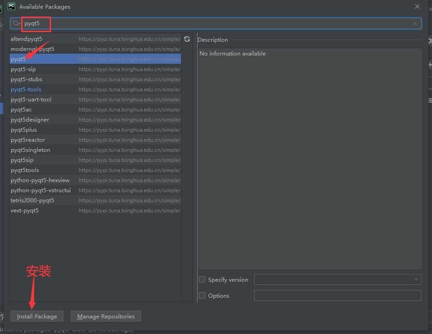Select the pyqt5ac package
Image resolution: width=432 pixels, height=334 pixels.
(95, 110)
